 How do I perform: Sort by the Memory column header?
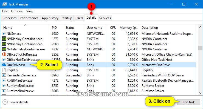click(129, 28)
